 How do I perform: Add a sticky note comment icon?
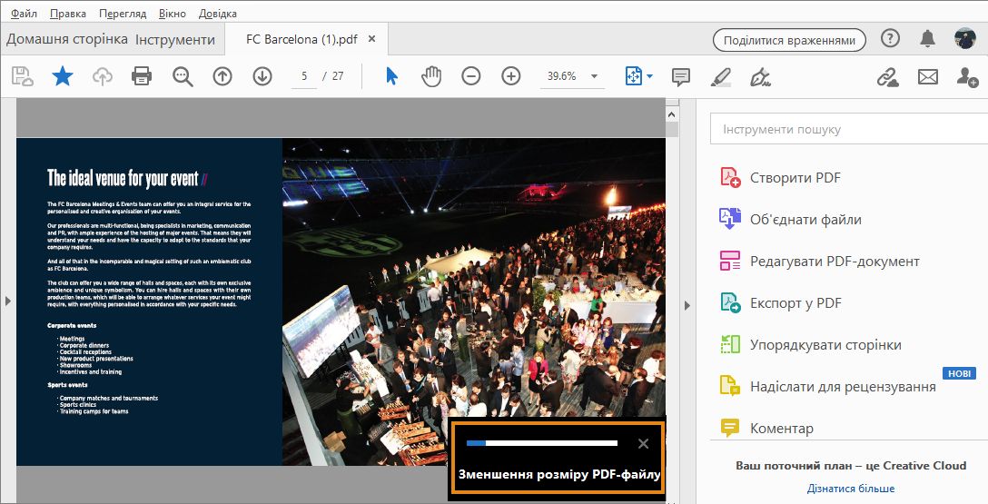tap(680, 77)
